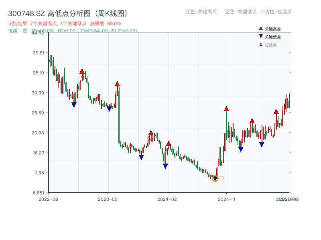Click the green 优质：是 result line

click(x=73, y=31)
